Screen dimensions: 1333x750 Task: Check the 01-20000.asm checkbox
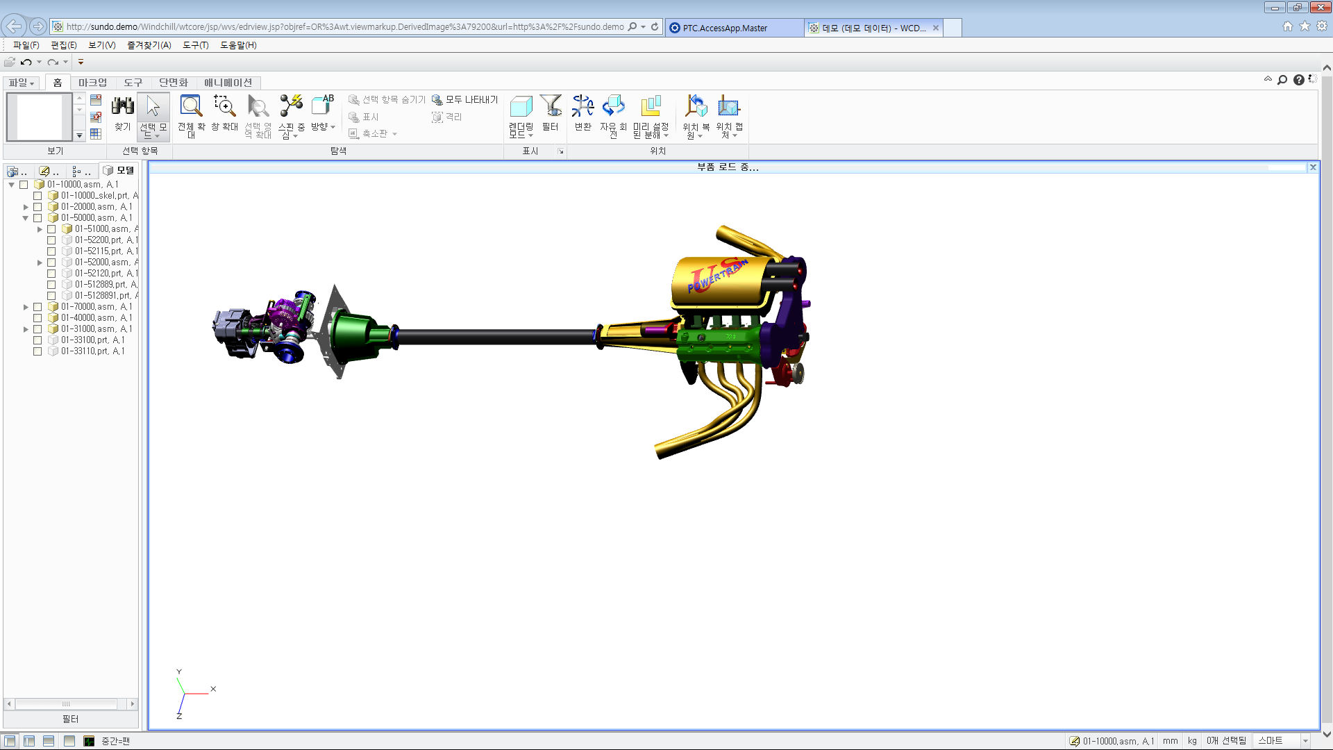point(37,207)
